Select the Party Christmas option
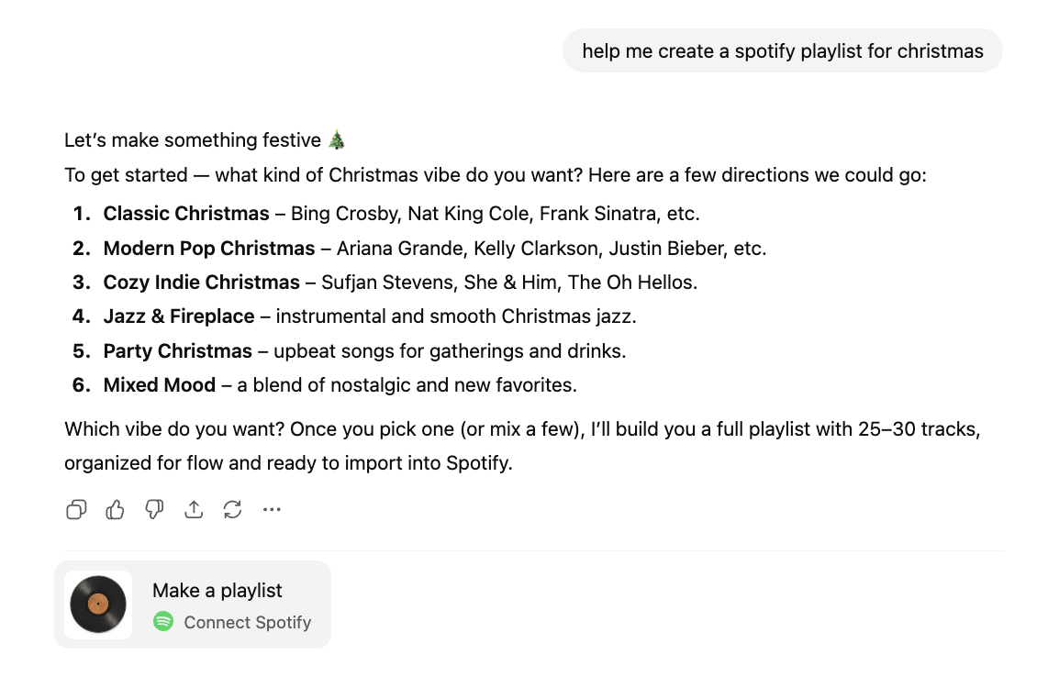Screen dimensions: 1059x688 tap(178, 350)
